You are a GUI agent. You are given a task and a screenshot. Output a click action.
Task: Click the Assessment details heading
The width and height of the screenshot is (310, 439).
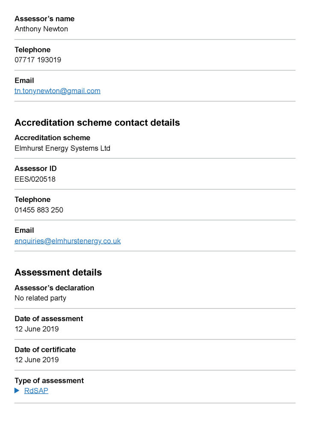click(x=58, y=273)
